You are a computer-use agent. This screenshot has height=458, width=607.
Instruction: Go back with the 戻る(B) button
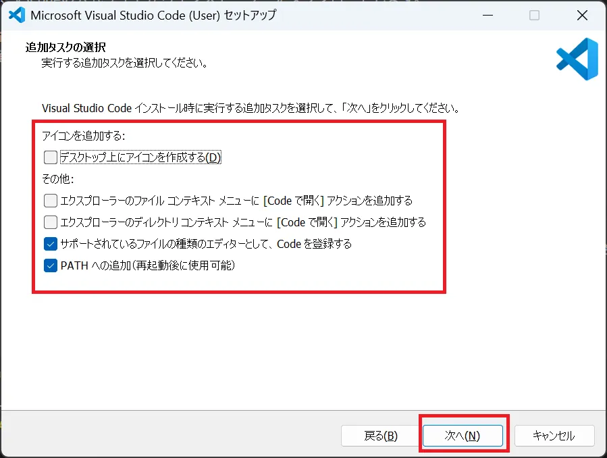click(x=381, y=436)
